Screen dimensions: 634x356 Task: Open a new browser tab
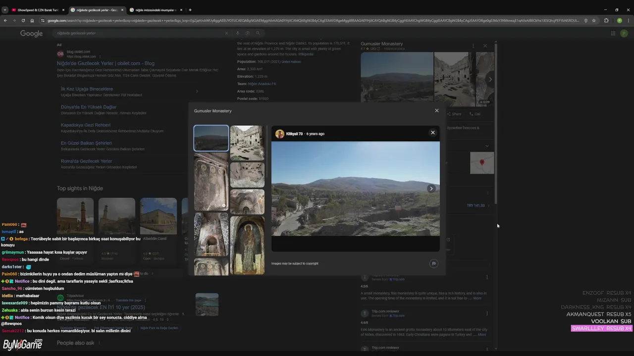click(190, 10)
